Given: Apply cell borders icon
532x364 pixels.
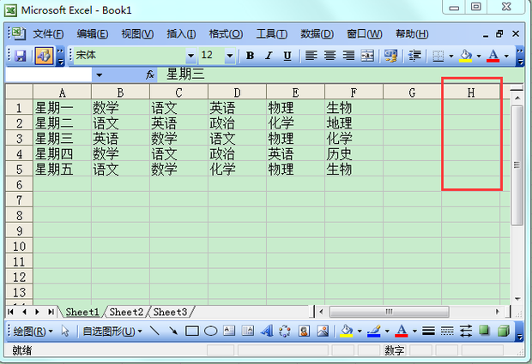Looking at the screenshot, I should (x=438, y=56).
